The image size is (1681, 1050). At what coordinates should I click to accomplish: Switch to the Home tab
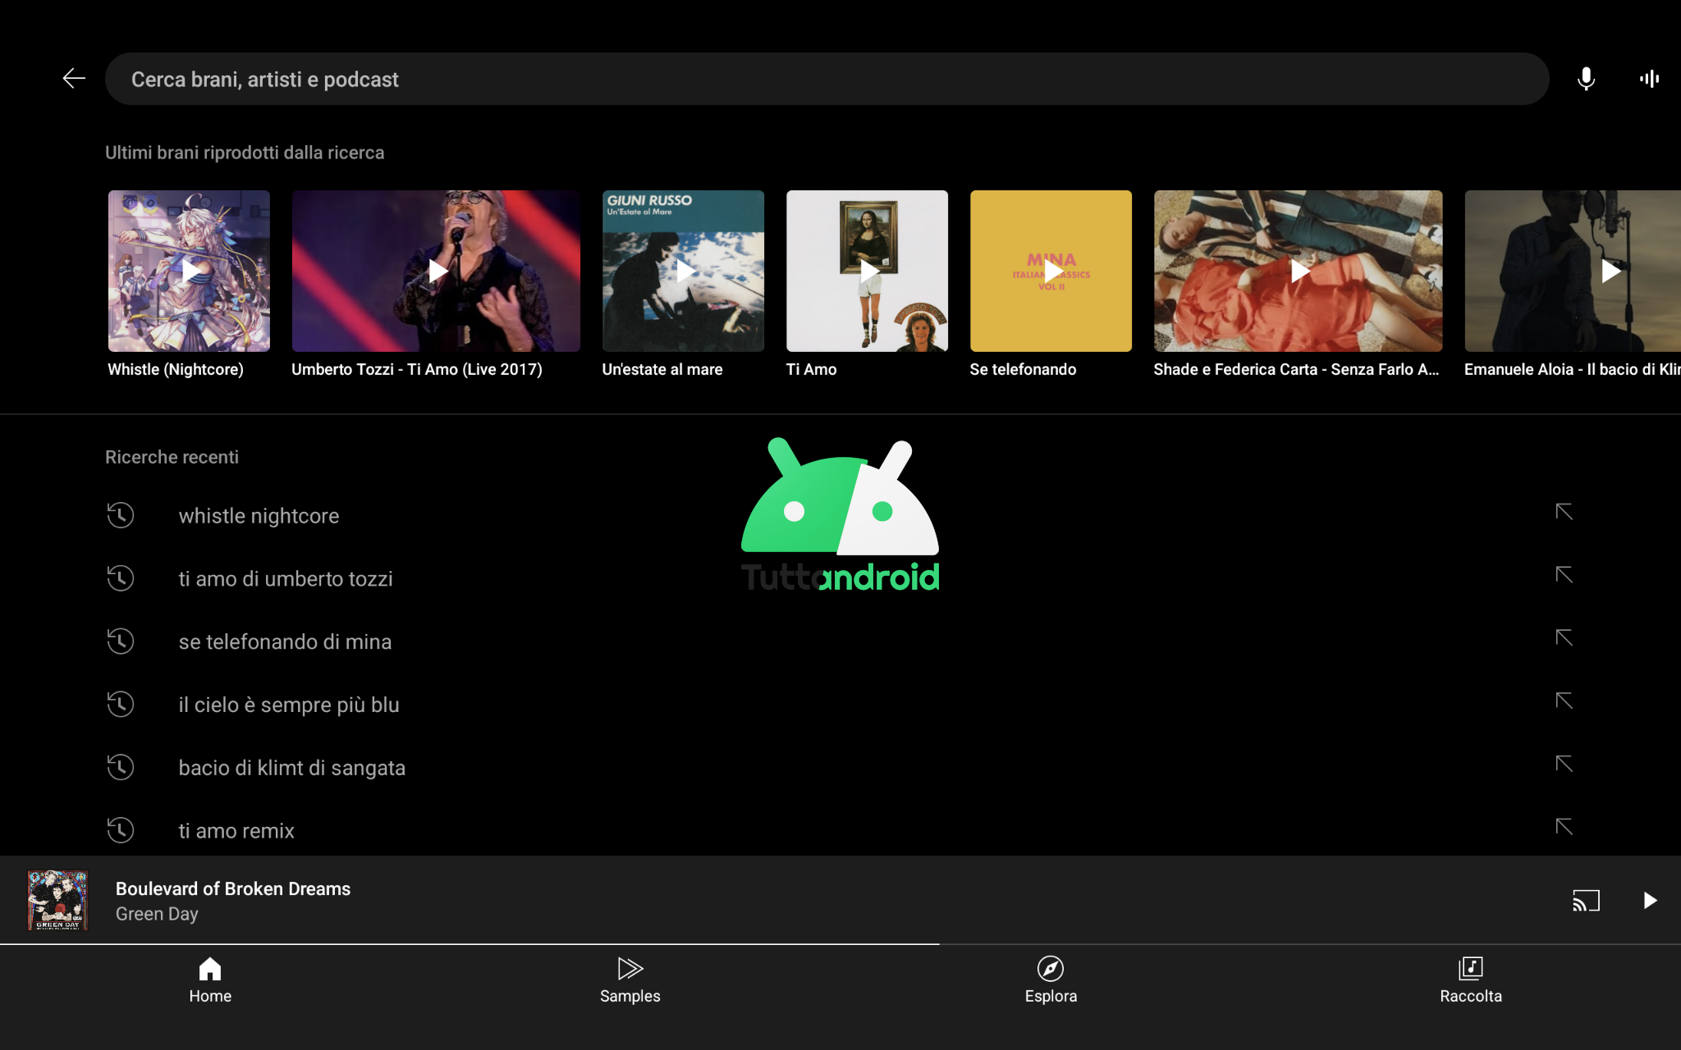click(x=210, y=981)
